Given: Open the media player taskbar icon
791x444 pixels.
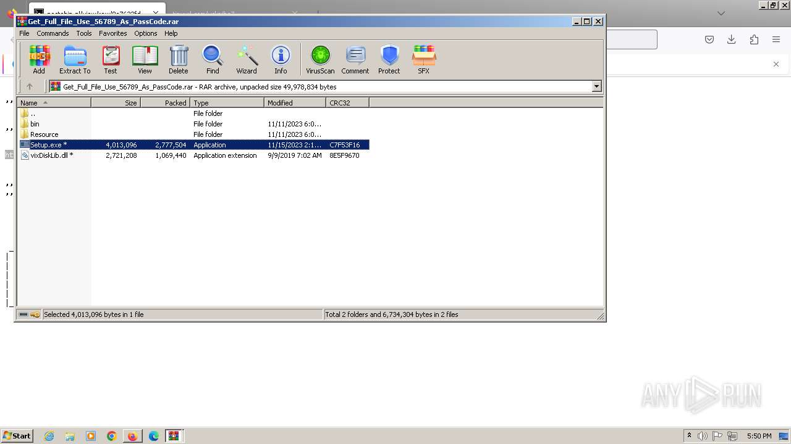Looking at the screenshot, I should pyautogui.click(x=91, y=436).
